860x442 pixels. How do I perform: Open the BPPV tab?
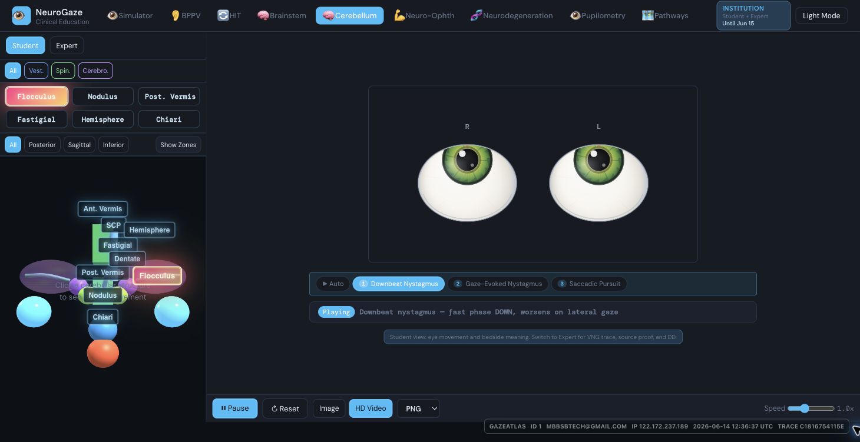[186, 15]
